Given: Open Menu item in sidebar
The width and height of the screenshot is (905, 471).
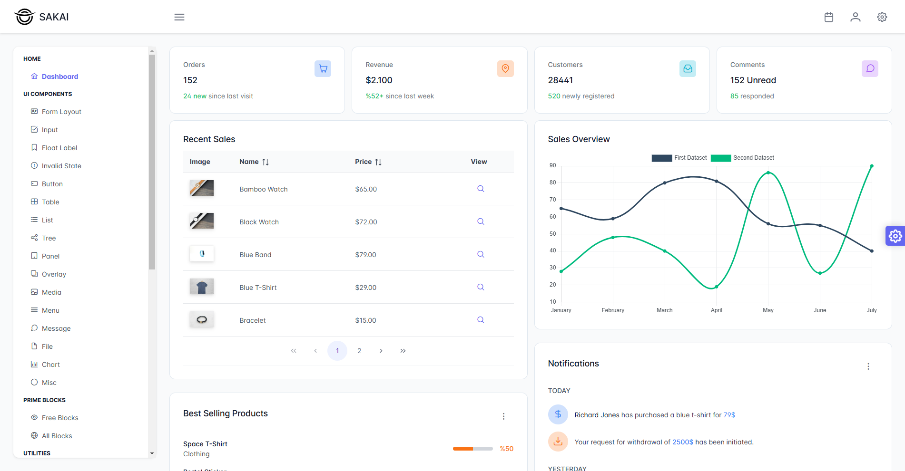Looking at the screenshot, I should coord(45,310).
